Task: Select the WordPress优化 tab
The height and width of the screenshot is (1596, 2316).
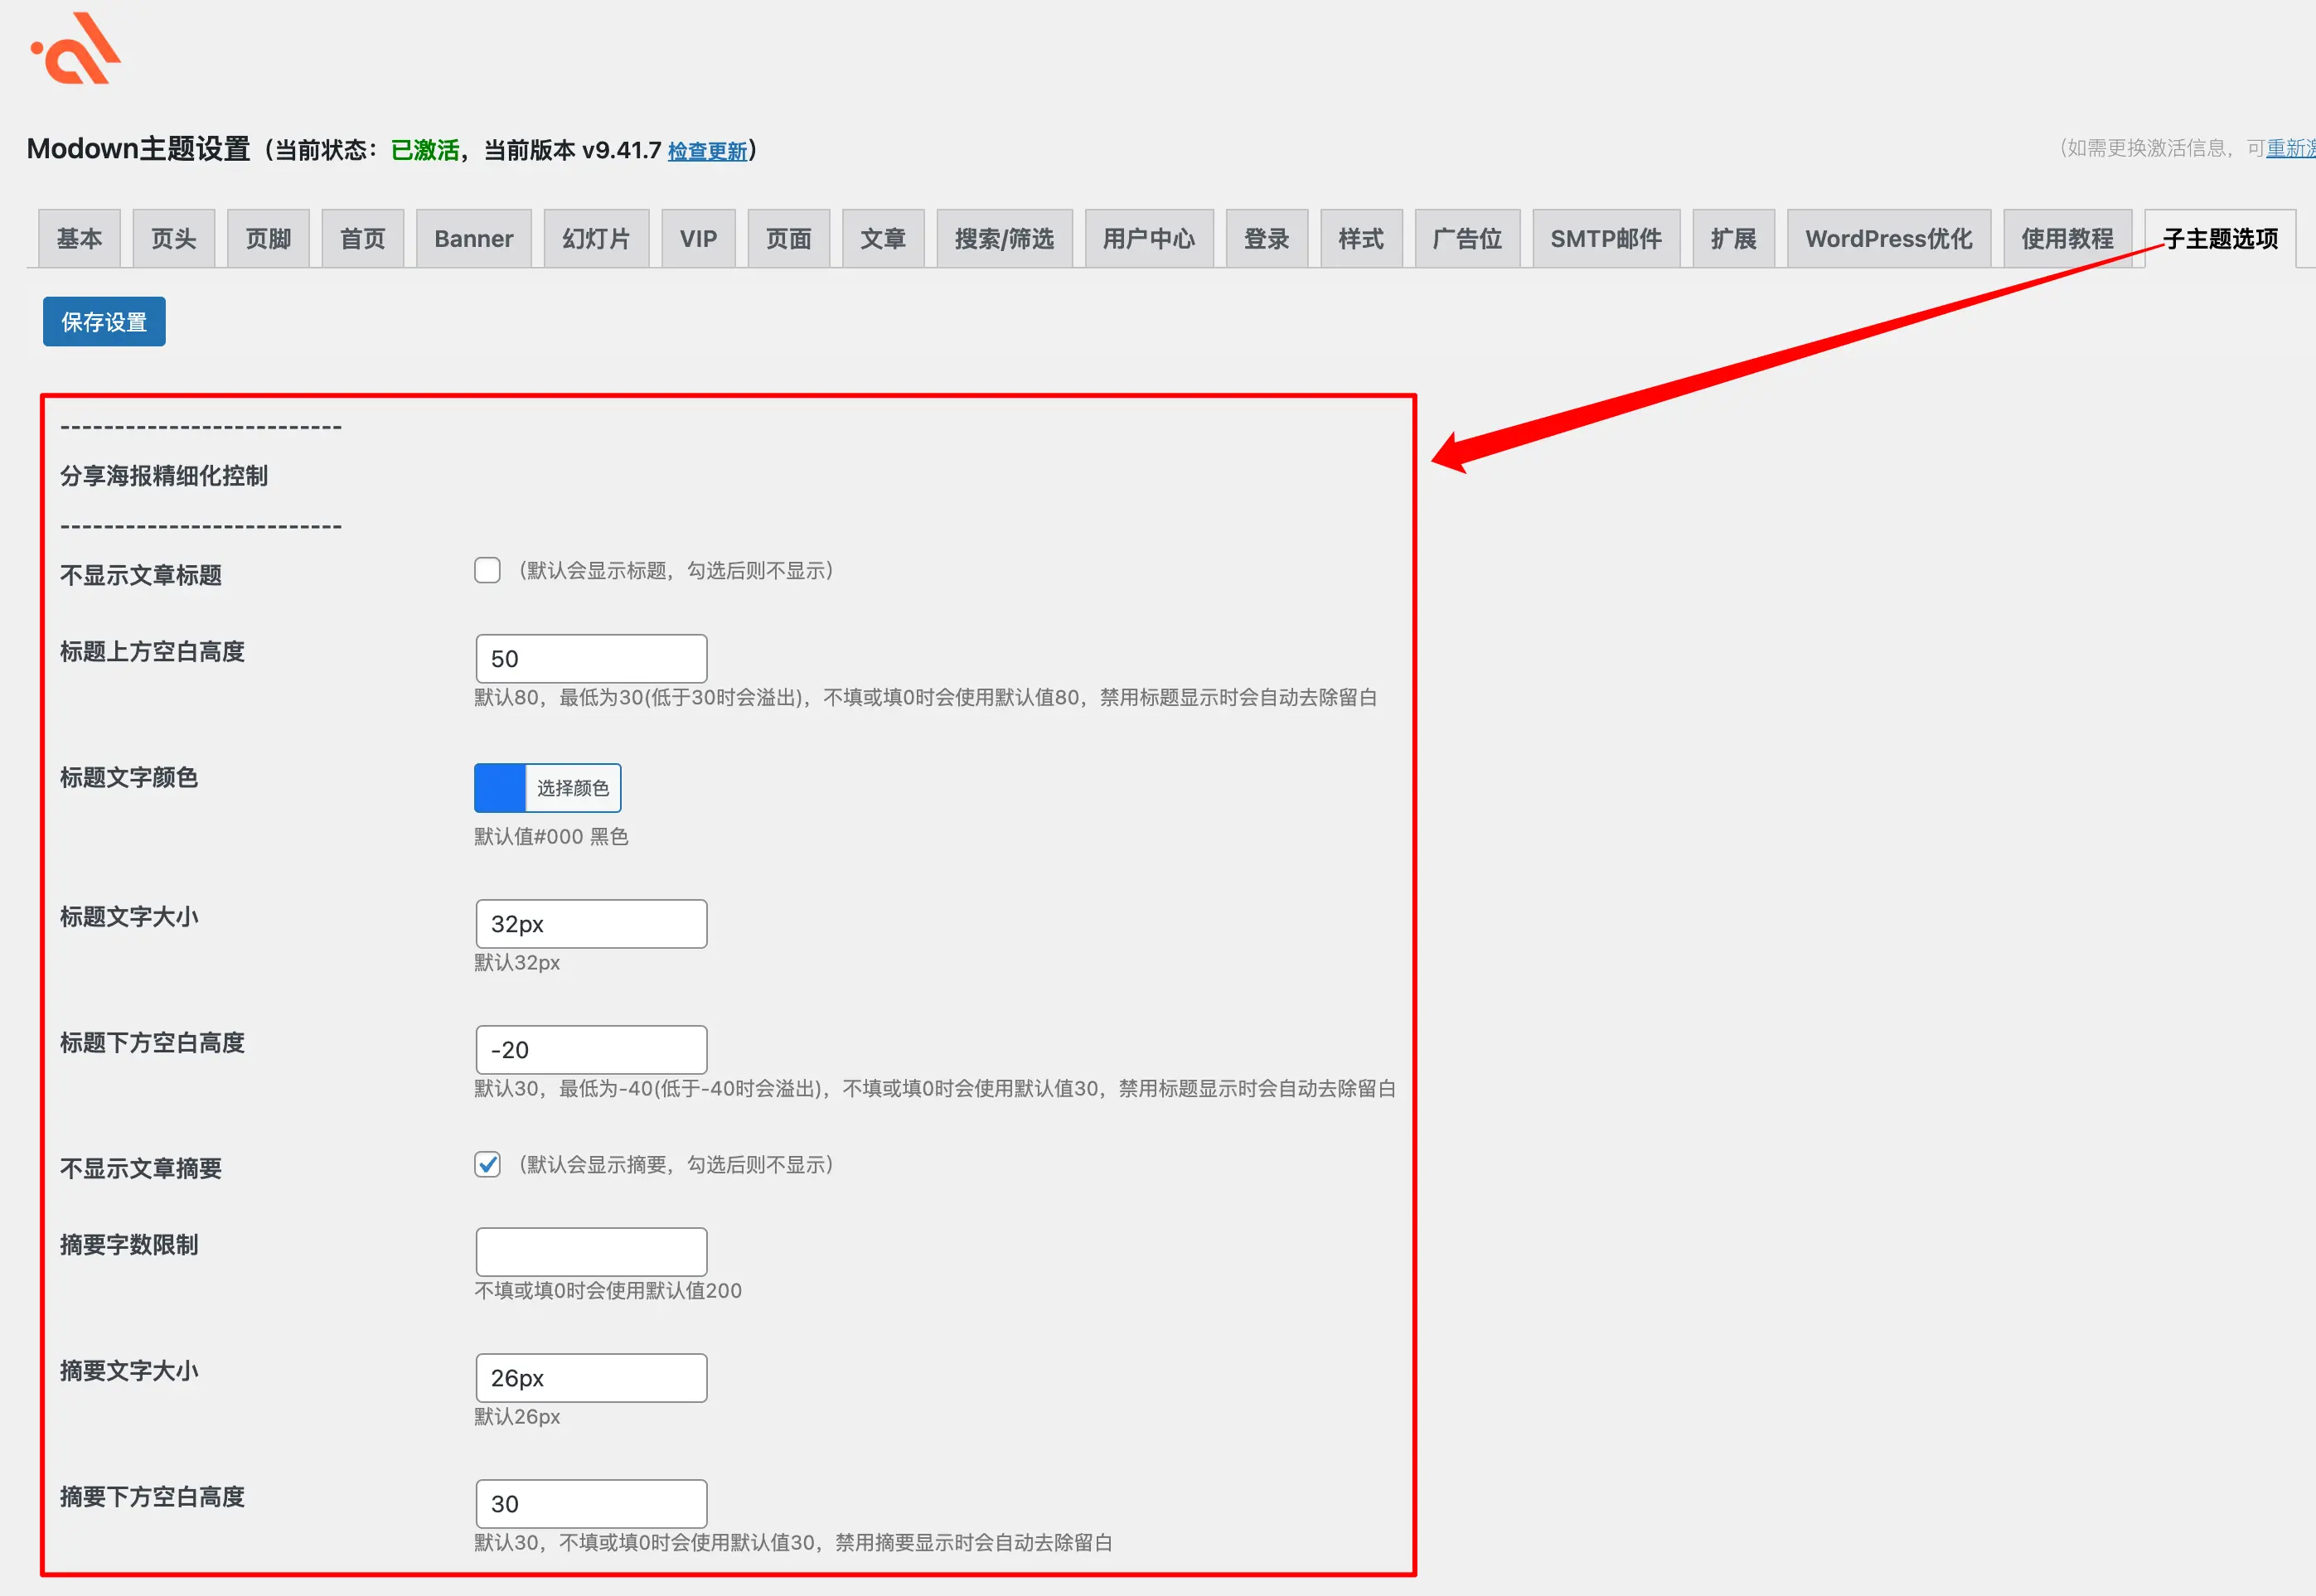Action: [1889, 239]
